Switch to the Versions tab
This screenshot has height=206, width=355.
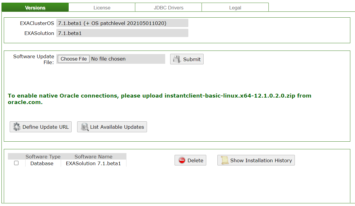pos(35,8)
